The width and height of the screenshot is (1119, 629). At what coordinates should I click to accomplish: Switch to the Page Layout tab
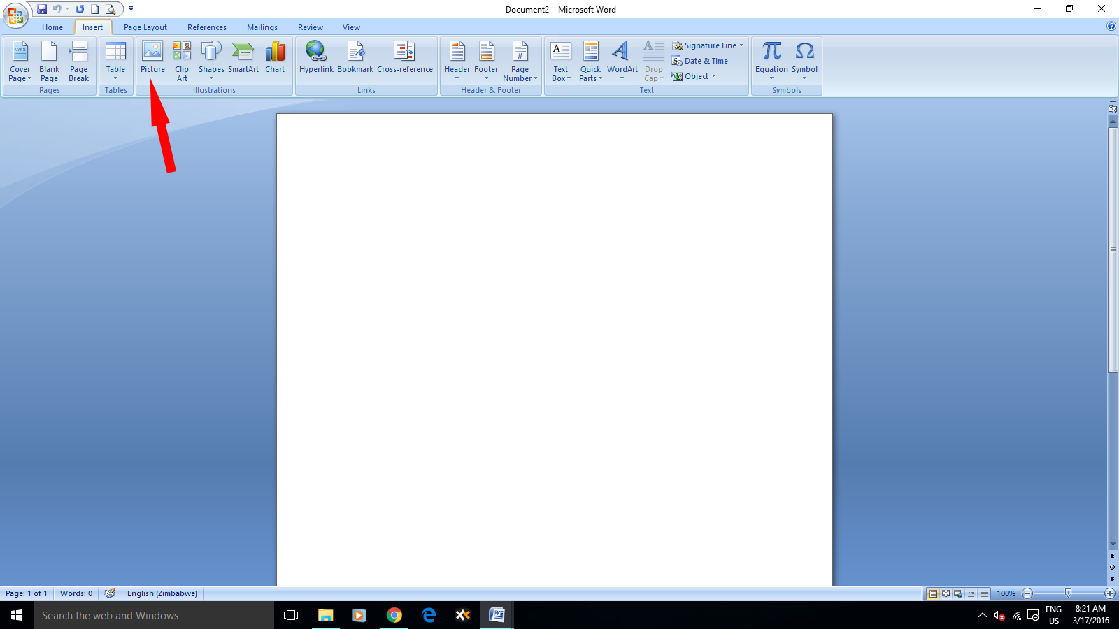(145, 27)
